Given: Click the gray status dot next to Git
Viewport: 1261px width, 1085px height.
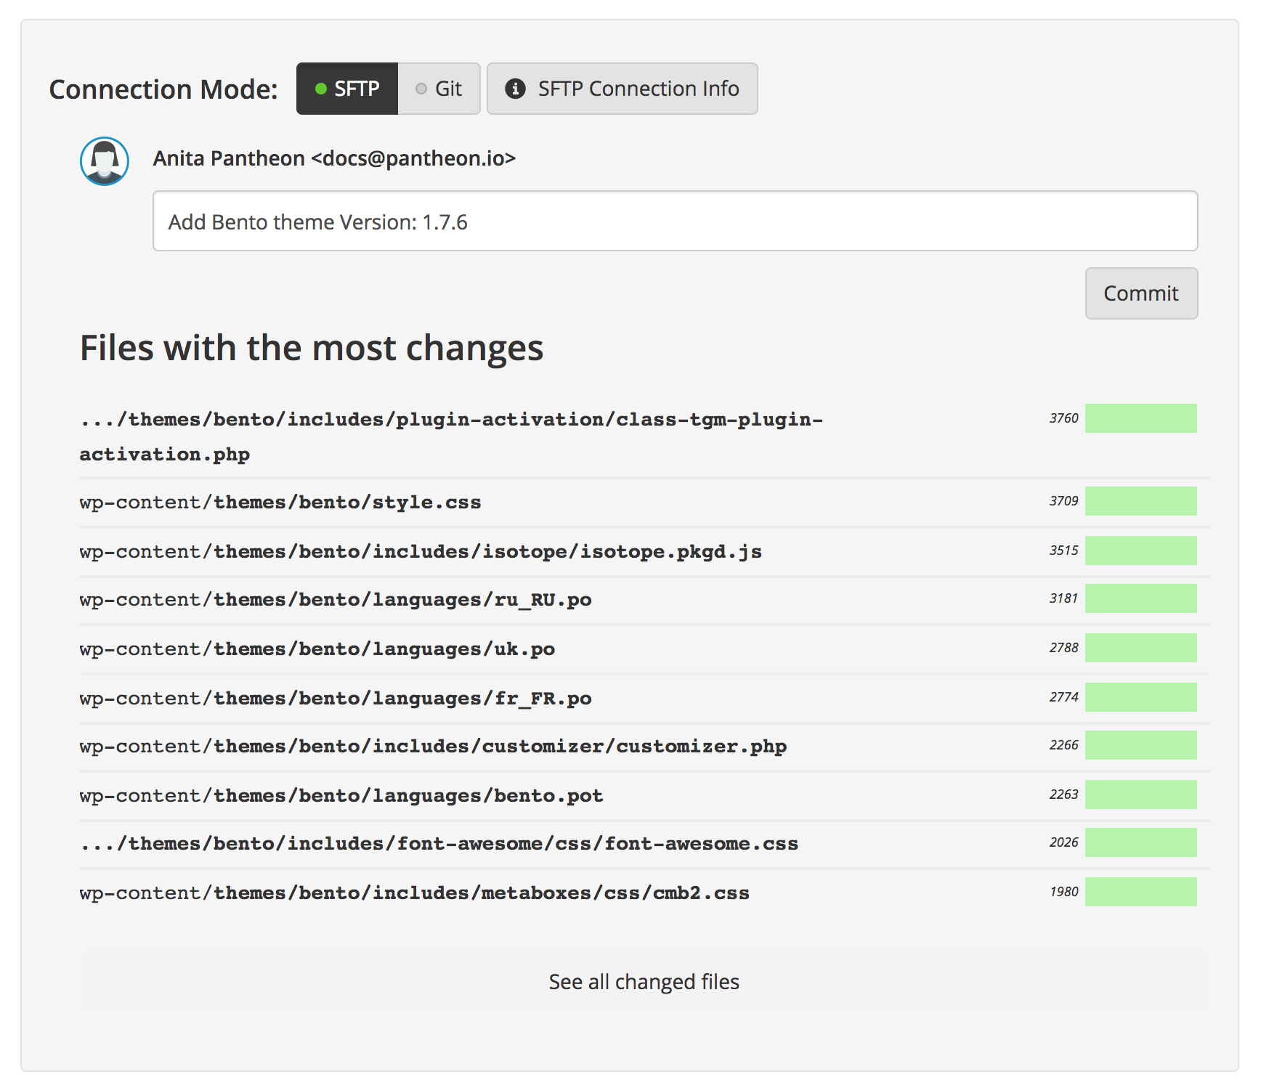Looking at the screenshot, I should click(x=420, y=89).
